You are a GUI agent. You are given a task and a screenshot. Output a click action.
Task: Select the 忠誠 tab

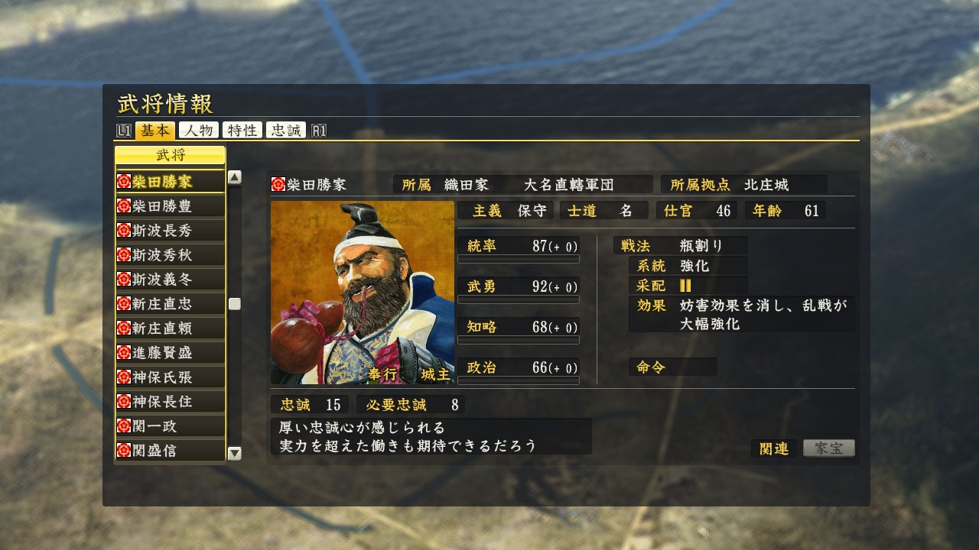[286, 131]
